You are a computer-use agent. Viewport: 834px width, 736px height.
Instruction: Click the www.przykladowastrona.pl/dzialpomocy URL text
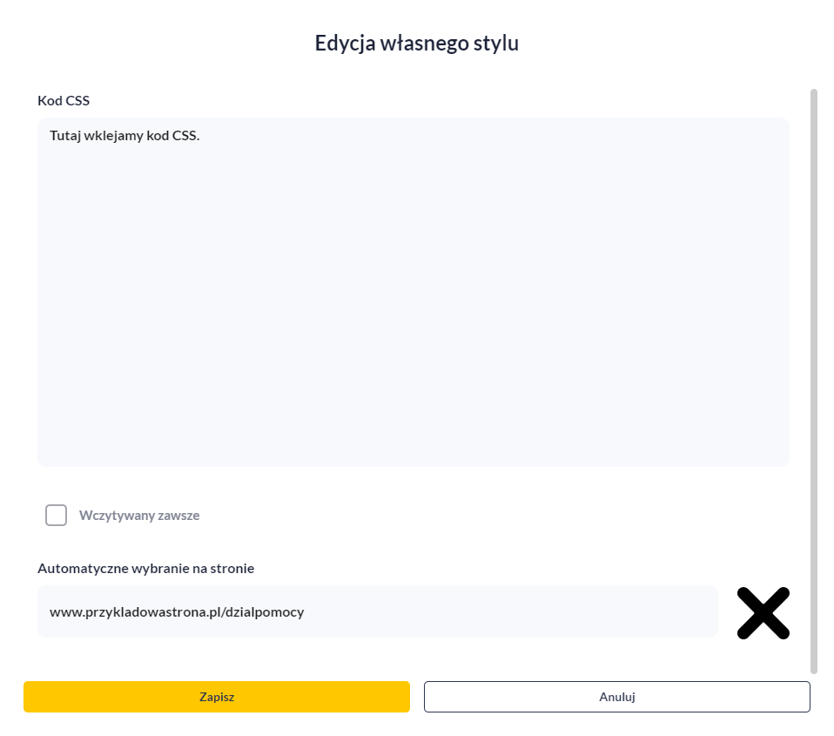177,612
